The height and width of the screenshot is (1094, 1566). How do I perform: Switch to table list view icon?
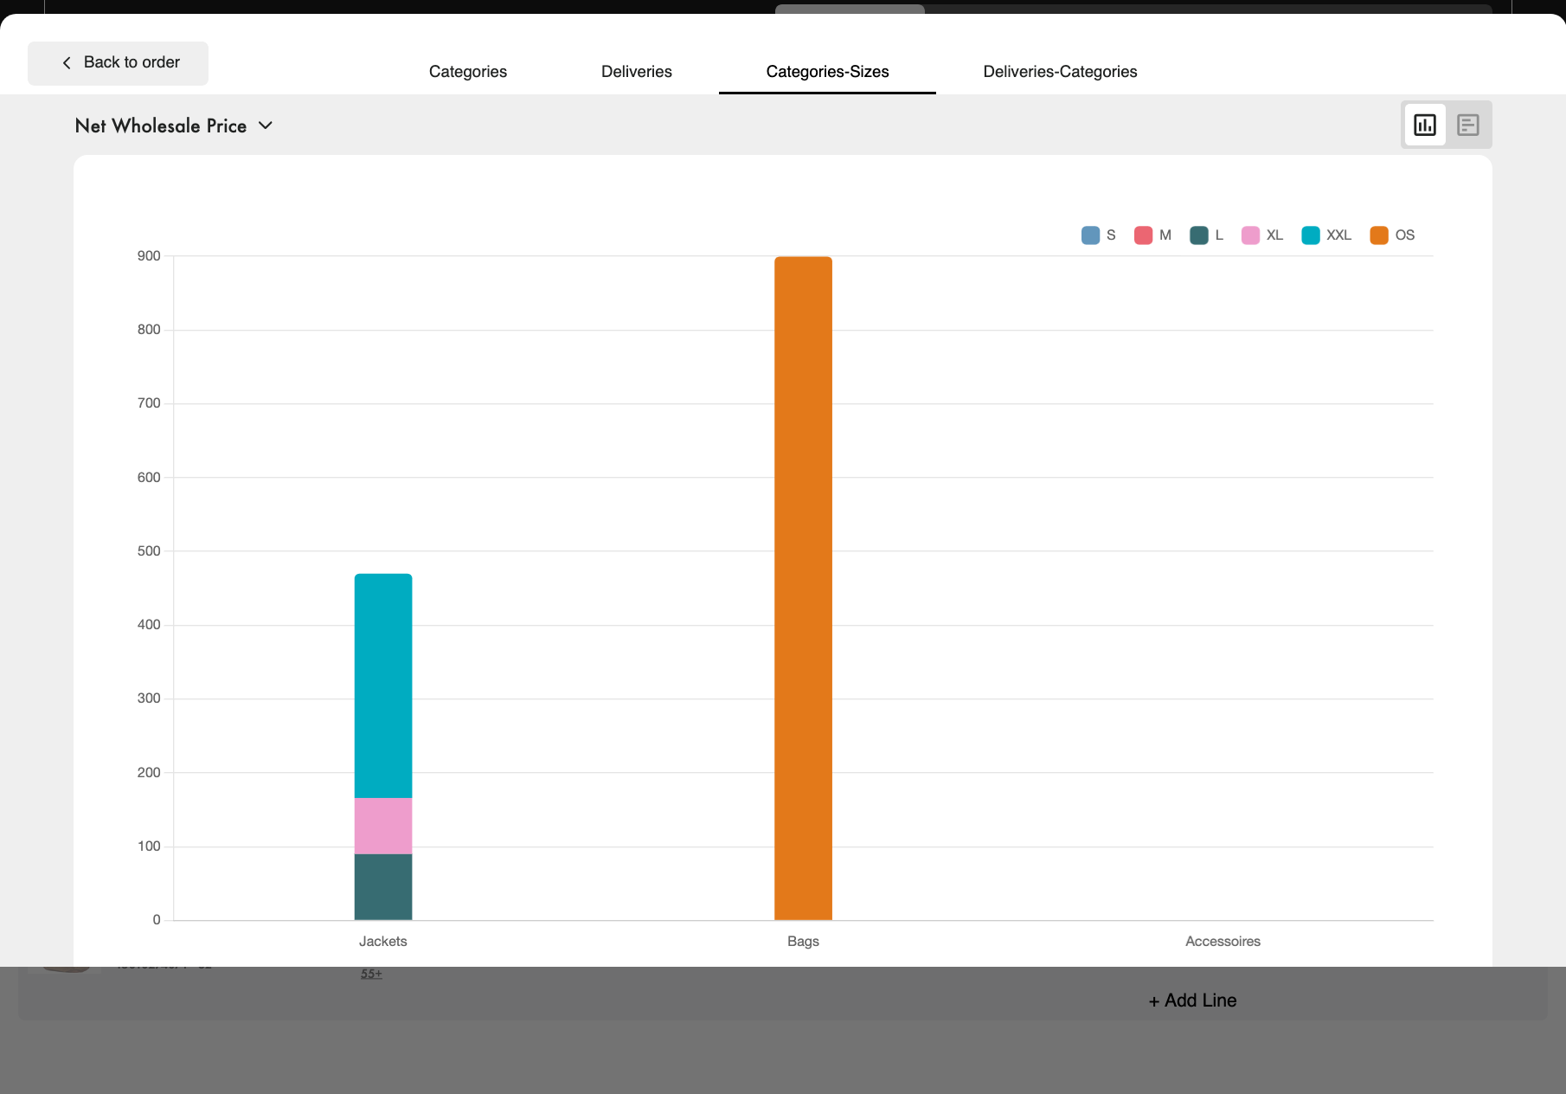(1467, 125)
